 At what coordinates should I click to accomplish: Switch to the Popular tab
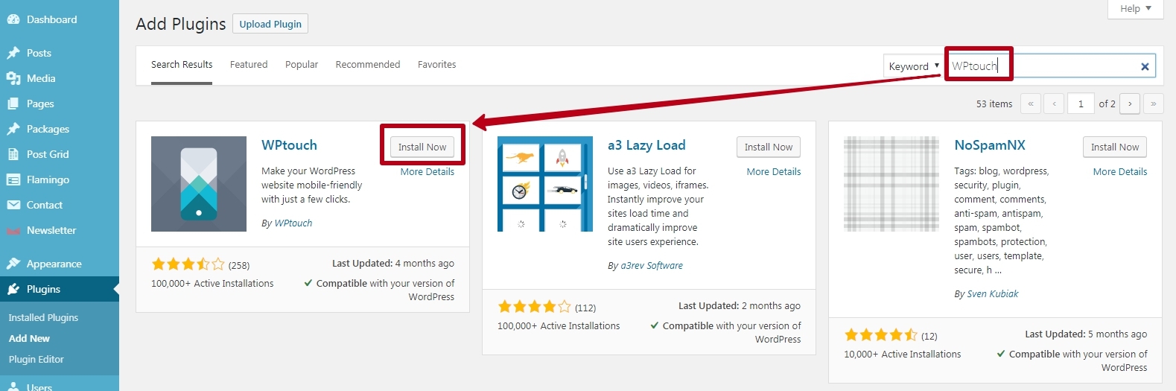[302, 65]
